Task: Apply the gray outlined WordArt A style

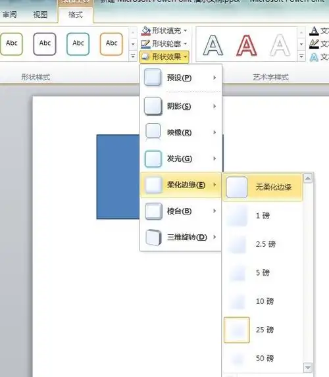Action: [213, 45]
